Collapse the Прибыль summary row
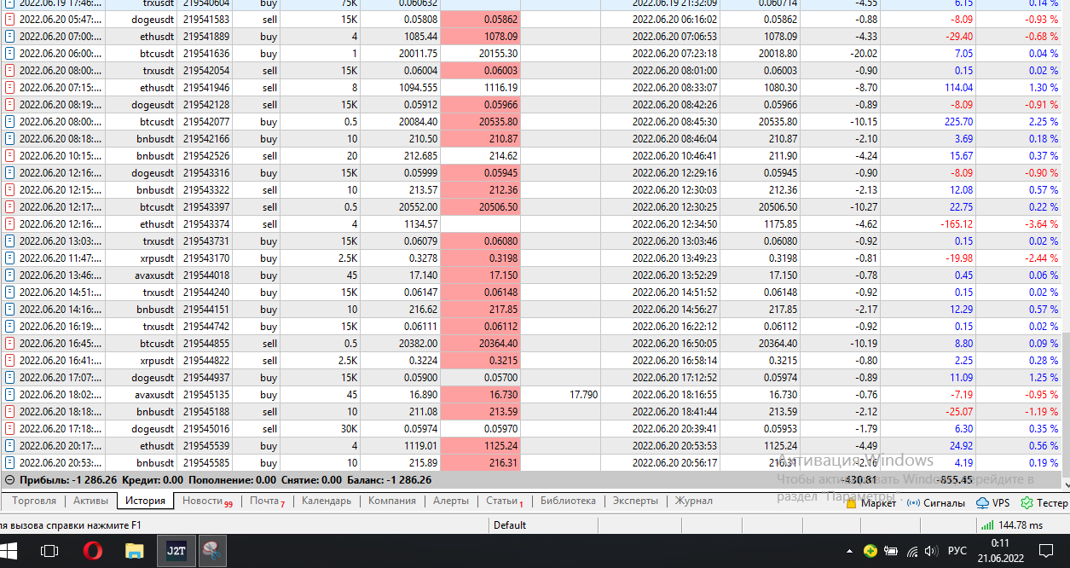Screen dimensions: 1070x568 tap(9, 480)
